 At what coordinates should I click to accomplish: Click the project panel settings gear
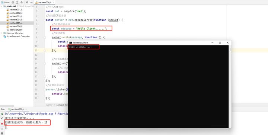pyautogui.click(x=27, y=2)
